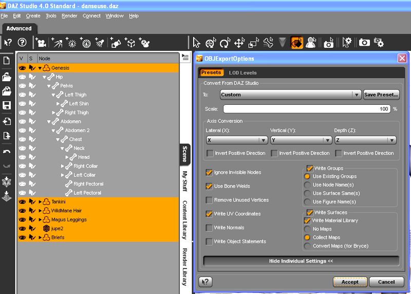The width and height of the screenshot is (411, 294).
Task: Toggle Write Groups checkbox
Action: click(x=310, y=168)
